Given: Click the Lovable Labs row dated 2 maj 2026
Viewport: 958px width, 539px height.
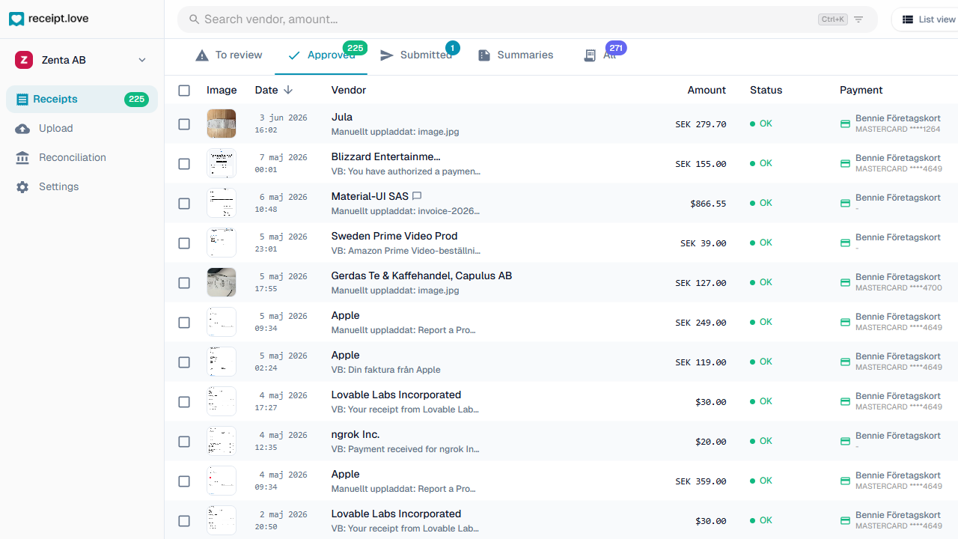Looking at the screenshot, I should pyautogui.click(x=561, y=520).
